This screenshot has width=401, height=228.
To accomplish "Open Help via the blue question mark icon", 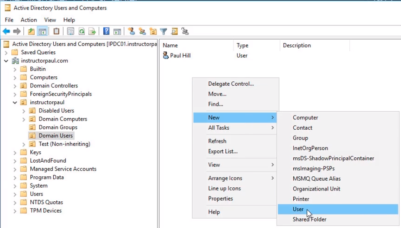I will [x=106, y=31].
